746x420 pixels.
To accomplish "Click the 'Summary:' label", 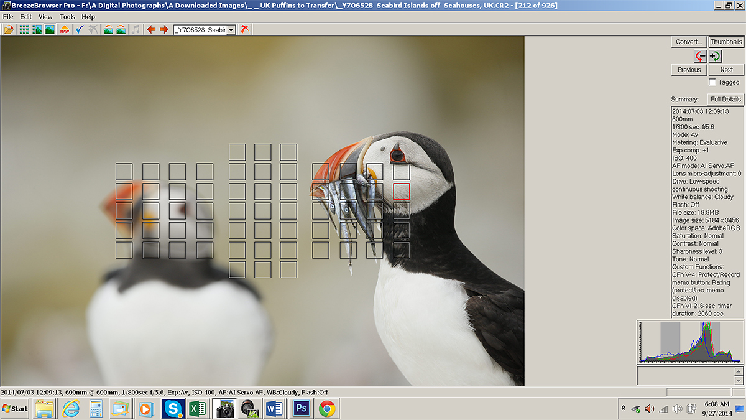I will (x=684, y=100).
